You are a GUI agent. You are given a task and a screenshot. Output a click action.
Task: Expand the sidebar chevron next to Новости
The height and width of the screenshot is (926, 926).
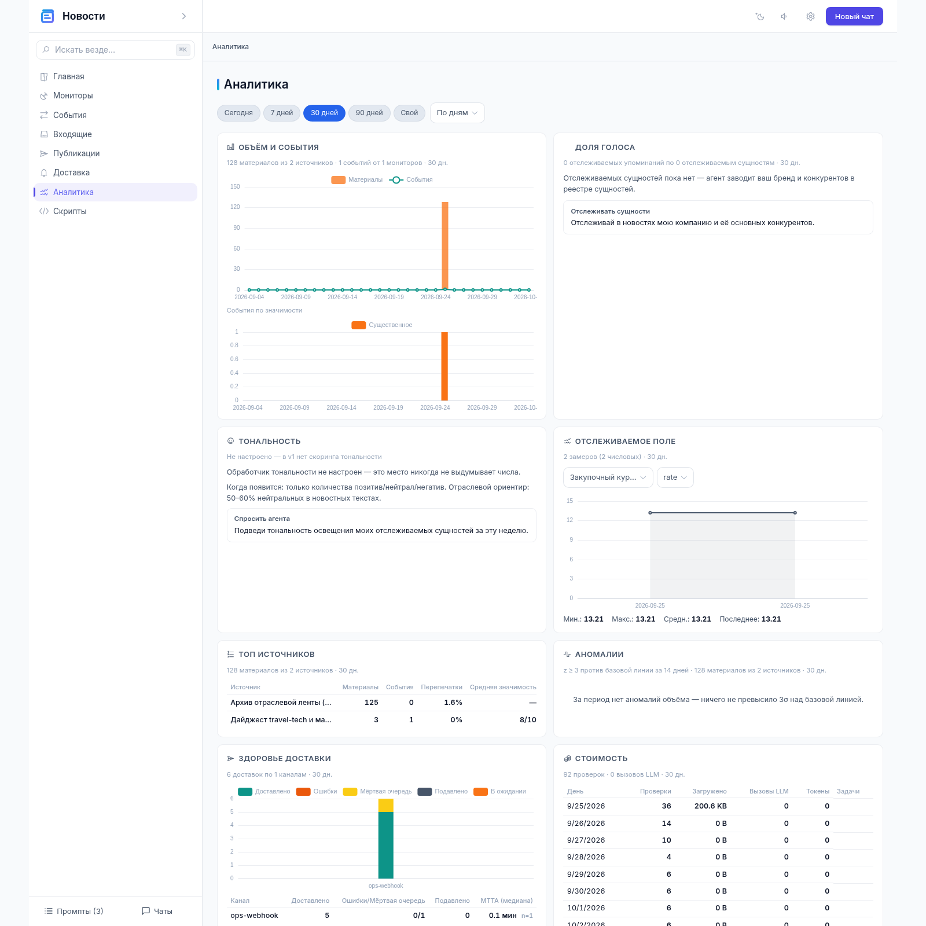(184, 16)
